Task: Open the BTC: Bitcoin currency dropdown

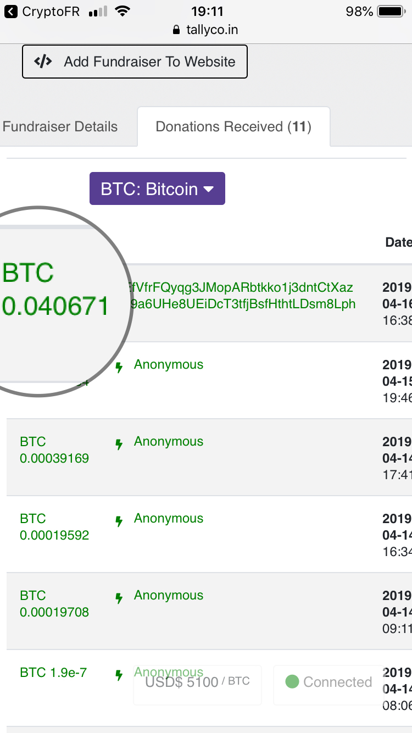Action: click(x=157, y=188)
